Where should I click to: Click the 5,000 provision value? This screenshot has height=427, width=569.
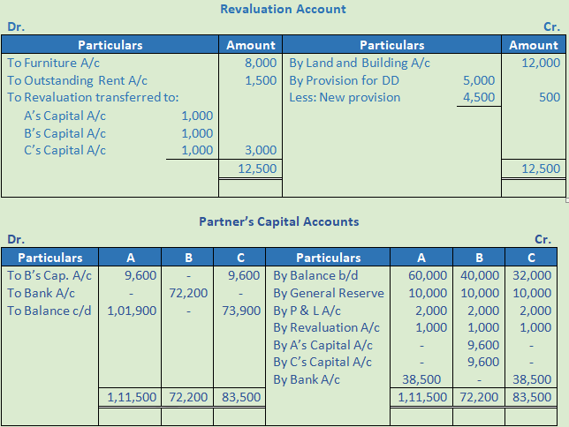pyautogui.click(x=479, y=80)
